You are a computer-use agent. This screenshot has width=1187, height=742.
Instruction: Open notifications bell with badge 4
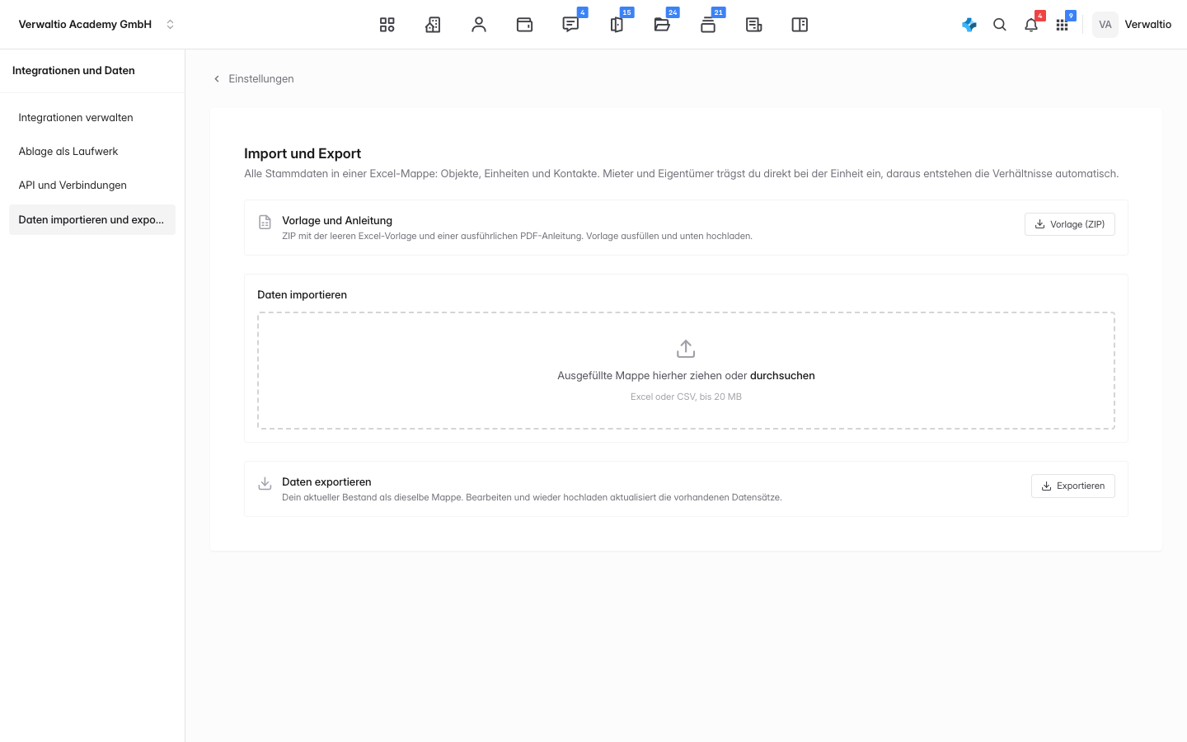point(1031,25)
